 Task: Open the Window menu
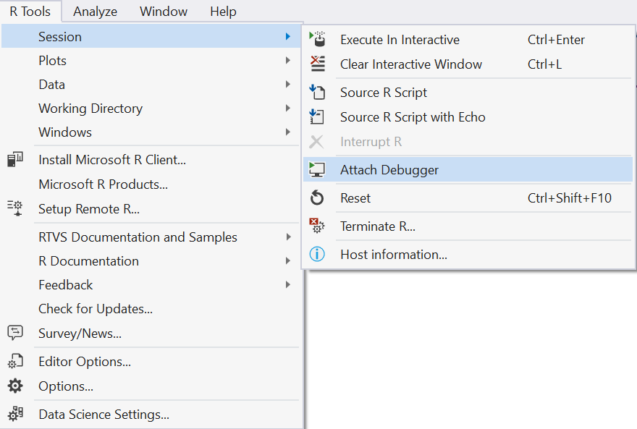pos(164,12)
